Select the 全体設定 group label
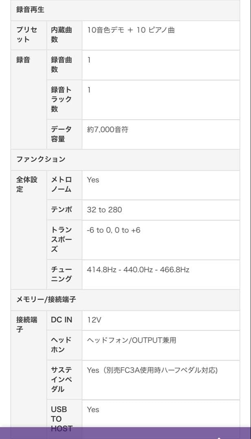This screenshot has width=251, height=439. pyautogui.click(x=26, y=185)
